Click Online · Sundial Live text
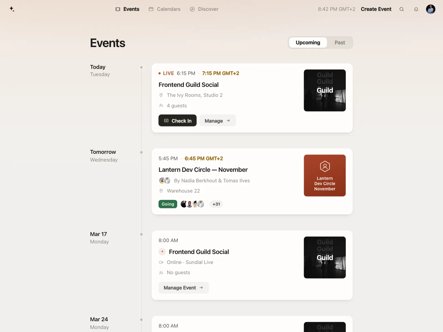The image size is (443, 332). [x=190, y=262]
